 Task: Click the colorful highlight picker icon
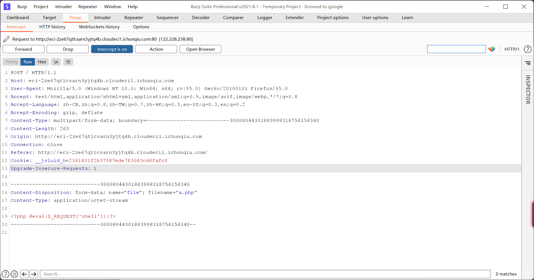[x=492, y=49]
